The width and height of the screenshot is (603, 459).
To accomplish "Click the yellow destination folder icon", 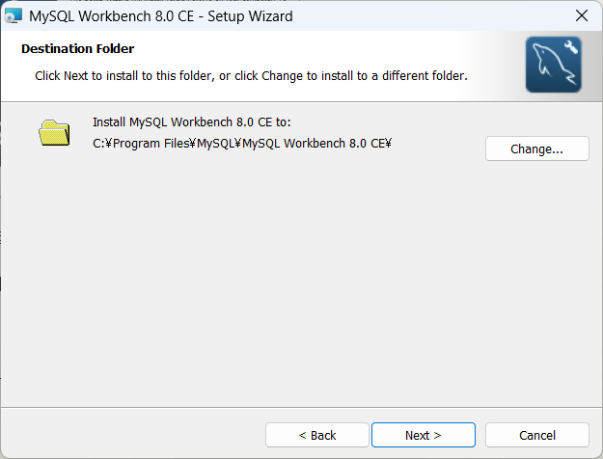I will (55, 133).
